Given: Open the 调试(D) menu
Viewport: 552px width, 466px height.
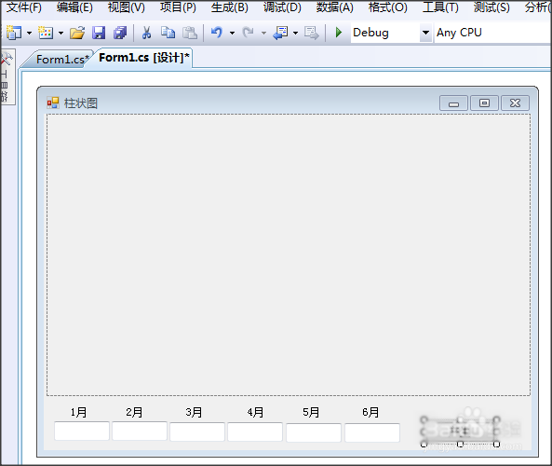Looking at the screenshot, I should click(282, 7).
